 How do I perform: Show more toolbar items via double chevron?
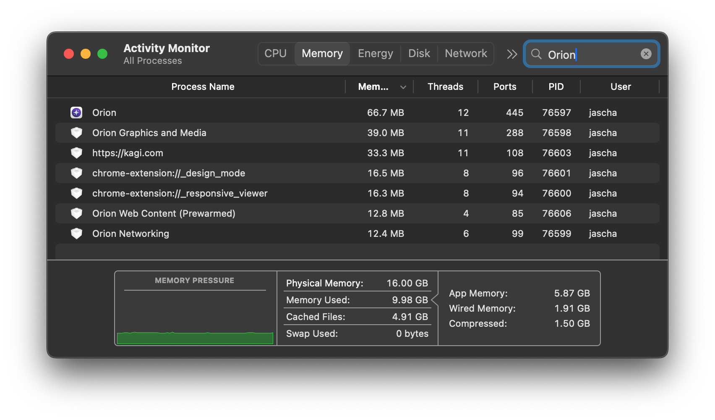tap(512, 54)
